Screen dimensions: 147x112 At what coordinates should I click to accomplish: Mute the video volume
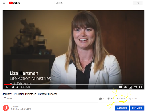pos(18,87)
